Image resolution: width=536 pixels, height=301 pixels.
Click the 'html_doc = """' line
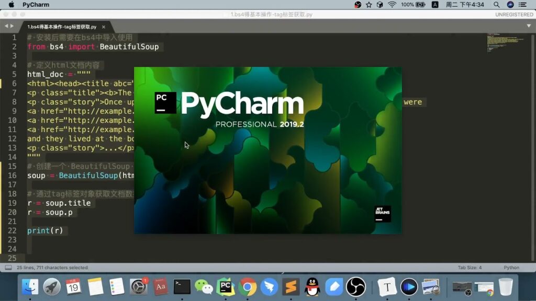[x=59, y=74]
